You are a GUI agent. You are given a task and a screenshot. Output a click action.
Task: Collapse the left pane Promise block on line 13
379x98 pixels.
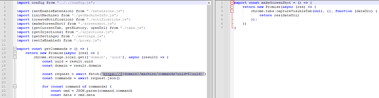pos(15,53)
